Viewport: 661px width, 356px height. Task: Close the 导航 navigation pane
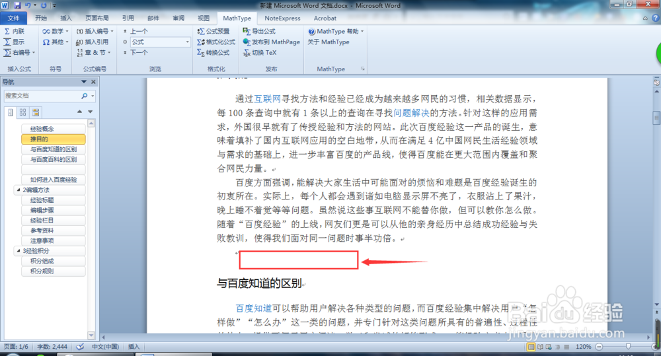(94, 82)
